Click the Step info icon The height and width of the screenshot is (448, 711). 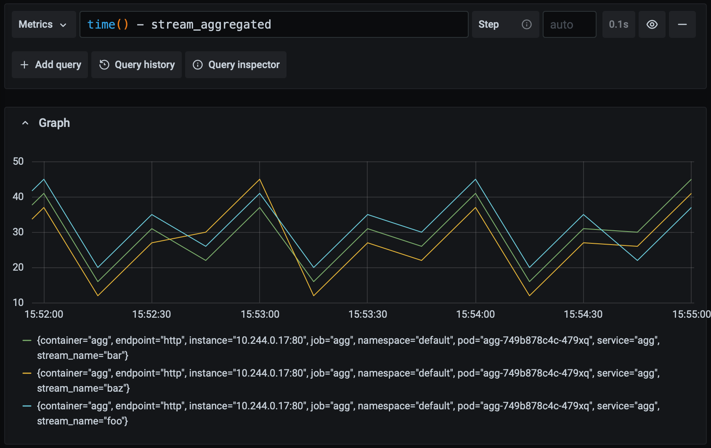(526, 24)
